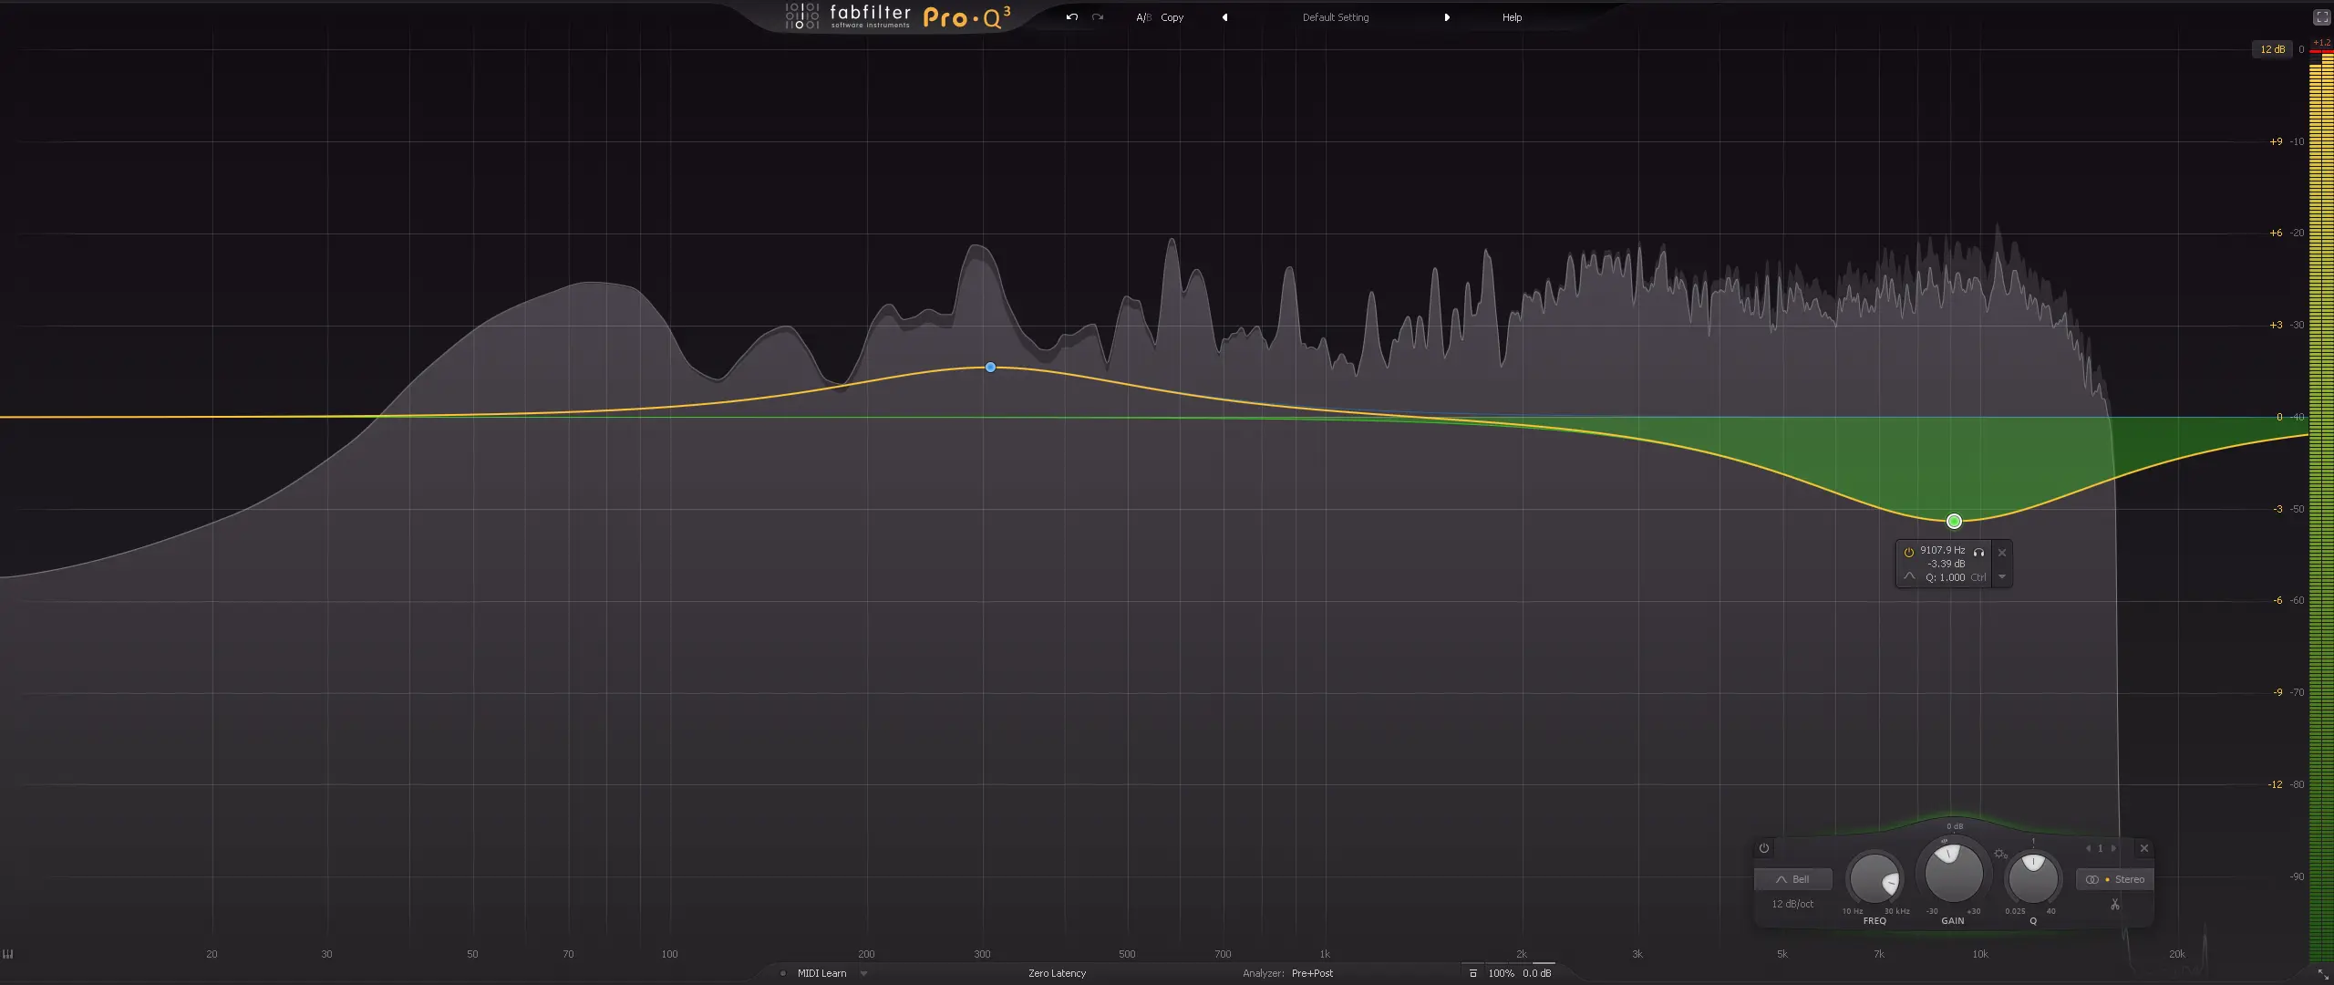Click the Copy button
Screen dimensions: 2334x985
click(1172, 17)
